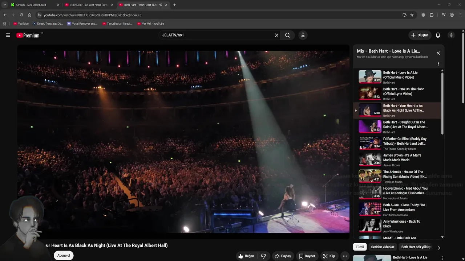
Task: Click Mix playlist panel scrollbar
Action: click(x=442, y=104)
